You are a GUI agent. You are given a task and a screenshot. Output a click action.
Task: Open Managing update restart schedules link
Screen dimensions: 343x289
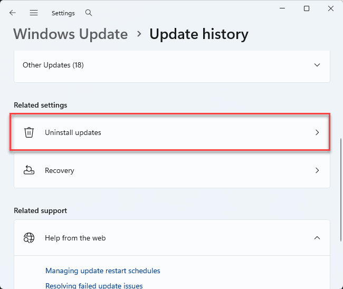102,271
